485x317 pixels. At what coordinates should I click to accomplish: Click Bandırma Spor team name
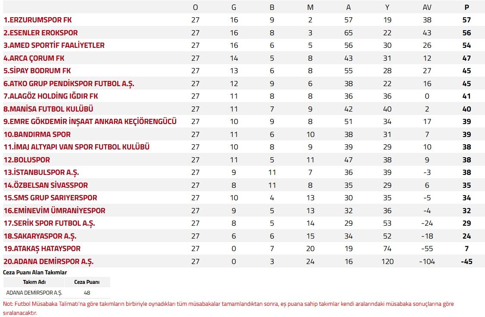(37, 134)
